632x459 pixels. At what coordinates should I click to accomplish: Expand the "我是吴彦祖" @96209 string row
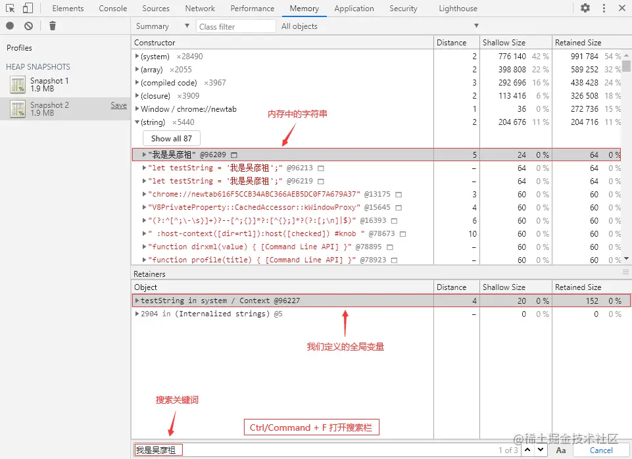[x=144, y=155]
